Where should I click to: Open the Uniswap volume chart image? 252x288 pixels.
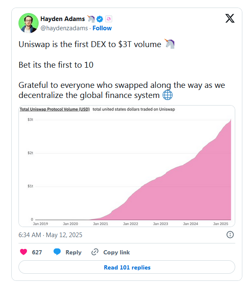tap(127, 166)
